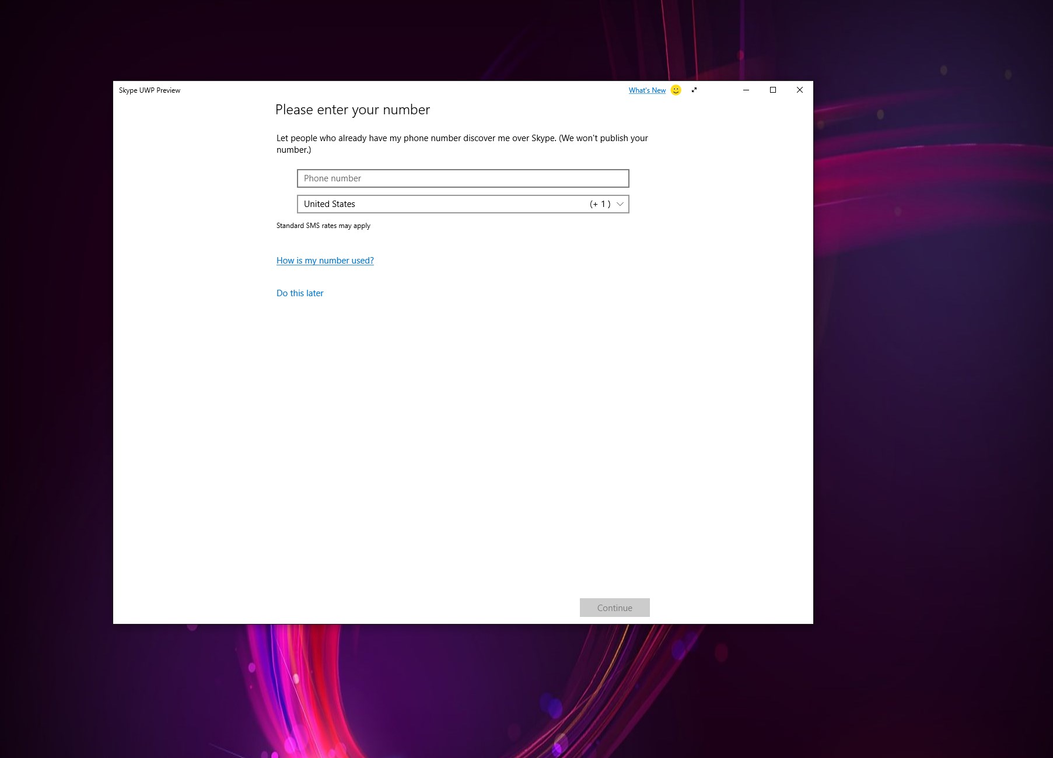1053x758 pixels.
Task: Click the Skype UWP Preview window title
Action: pyautogui.click(x=149, y=90)
